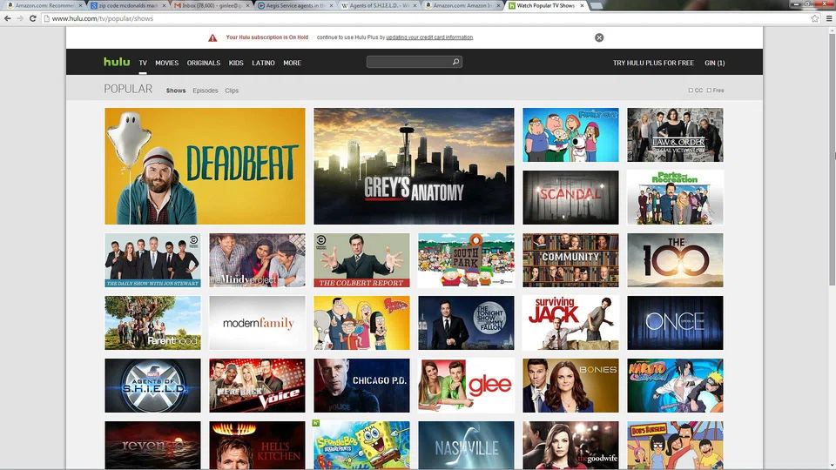The height and width of the screenshot is (470, 836).
Task: Click updating your credit card information link
Action: (429, 37)
